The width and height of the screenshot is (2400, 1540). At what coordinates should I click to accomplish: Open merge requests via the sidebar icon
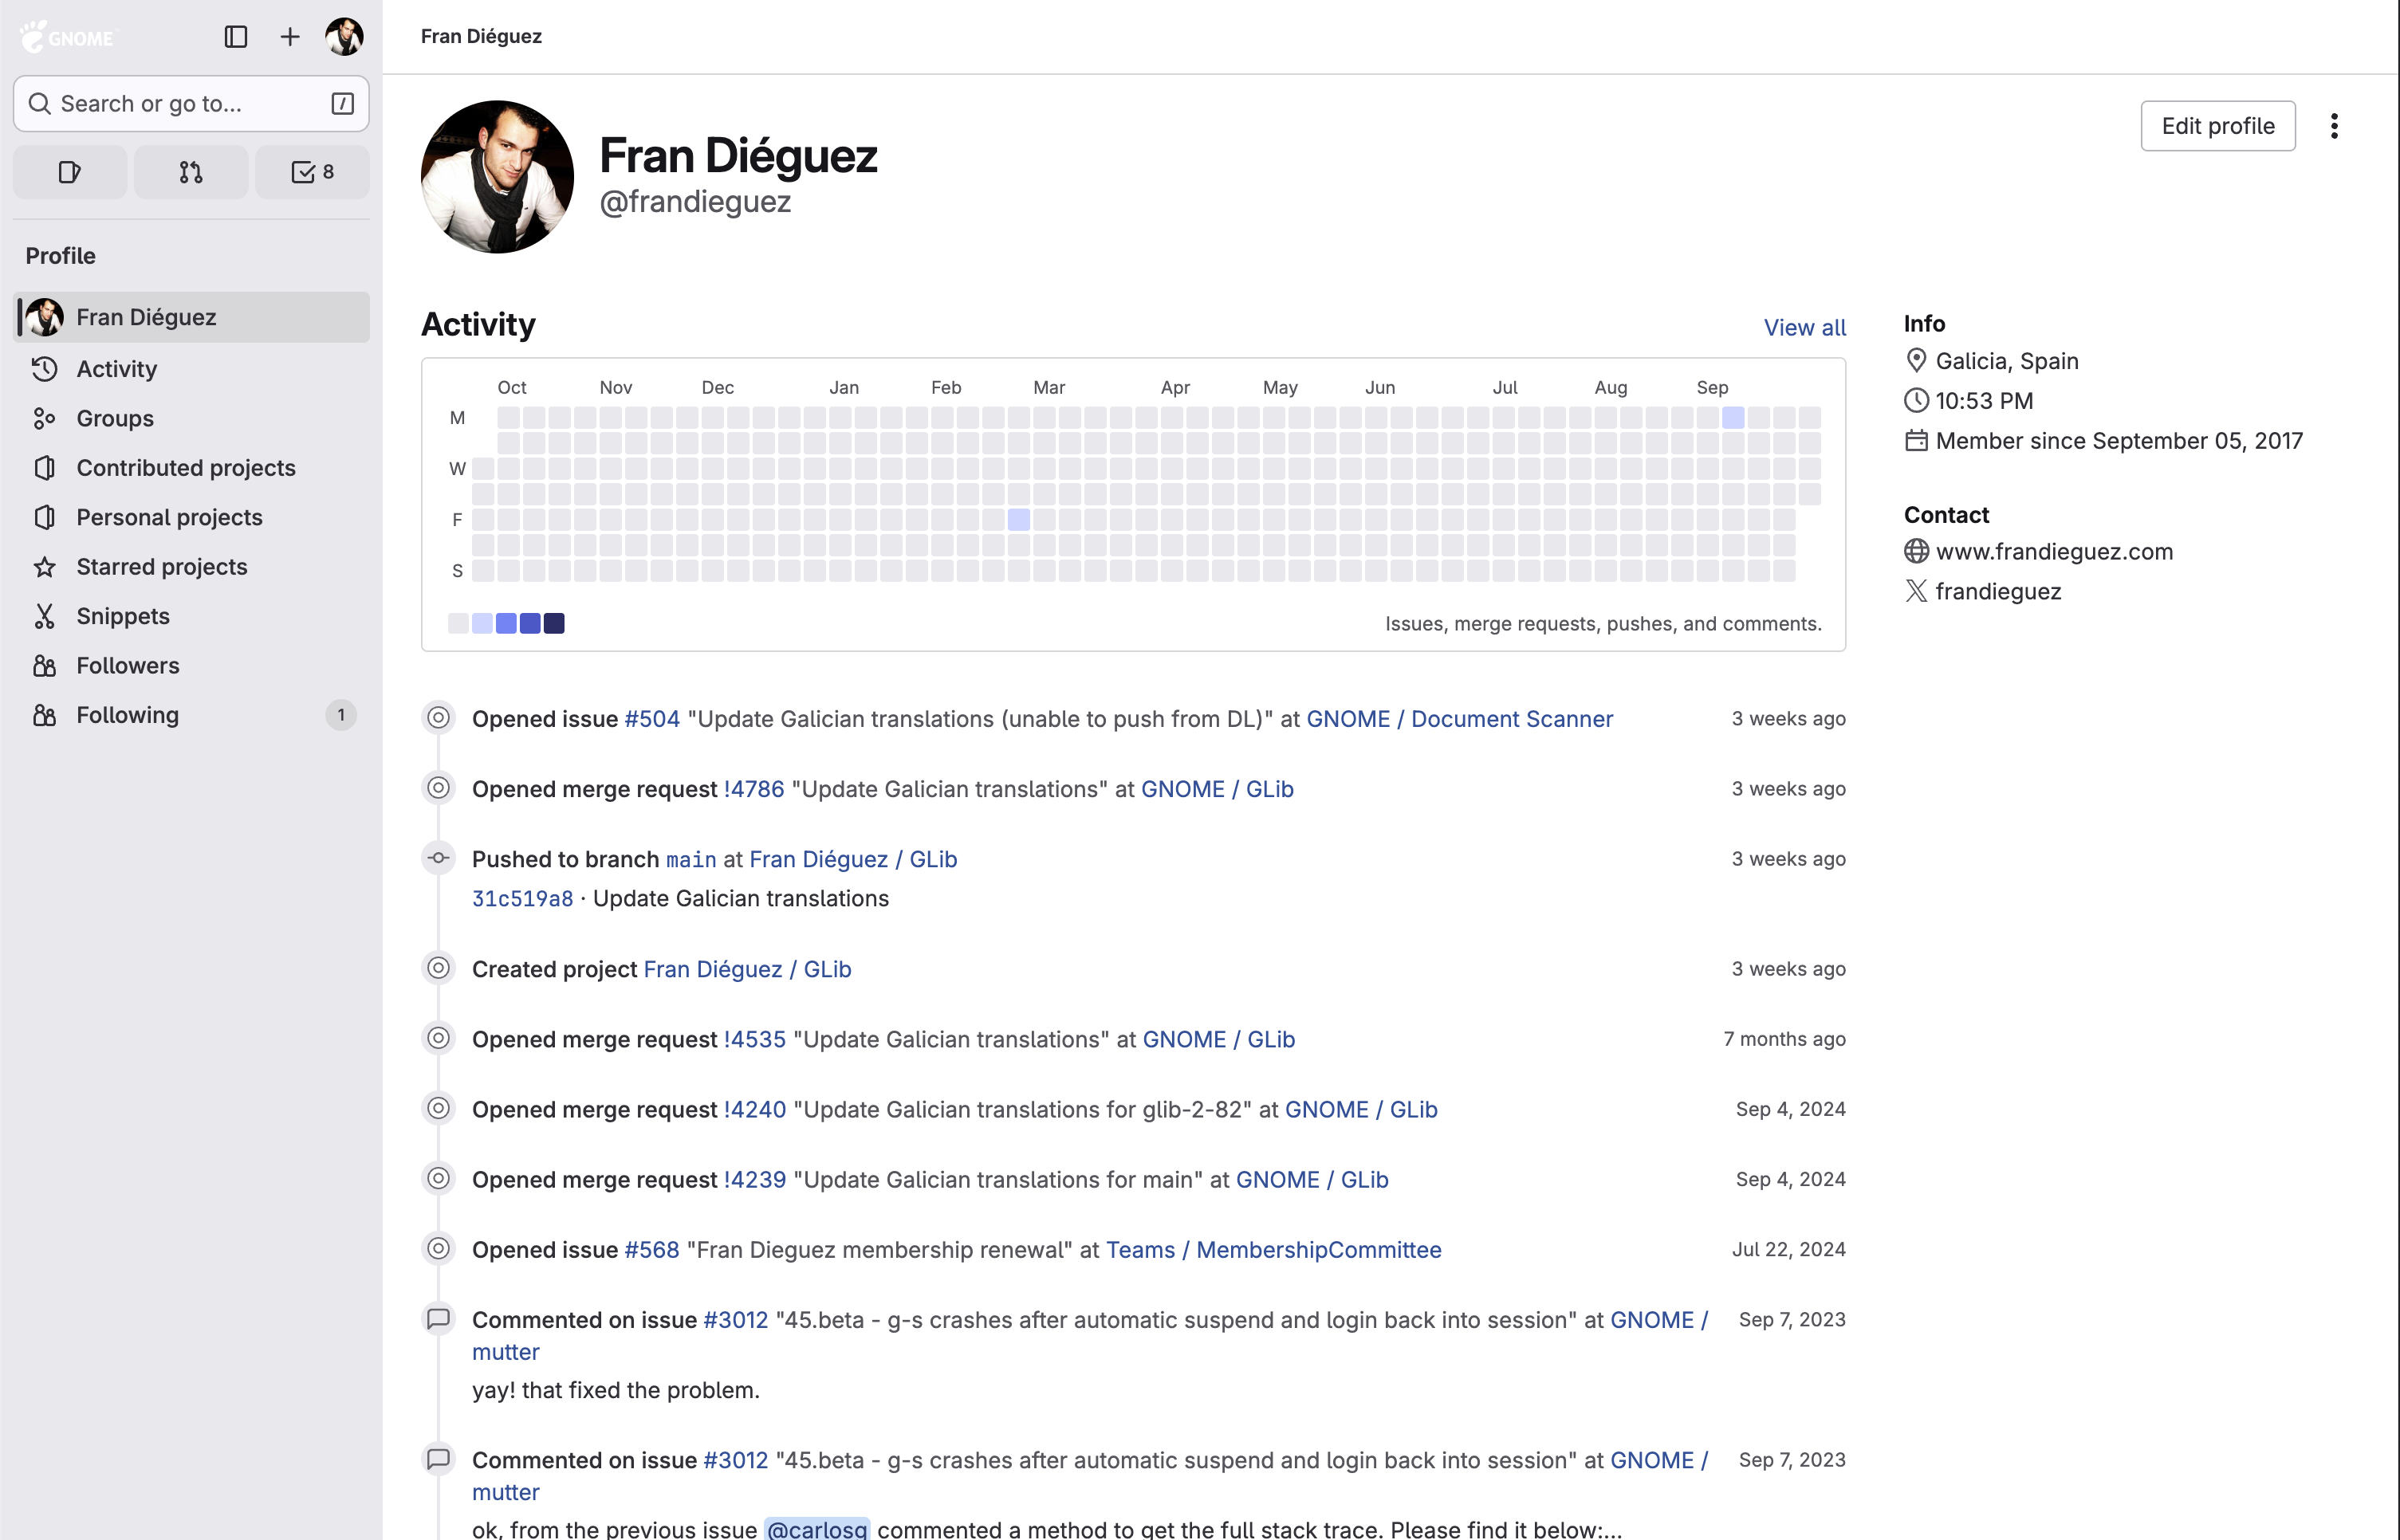190,171
